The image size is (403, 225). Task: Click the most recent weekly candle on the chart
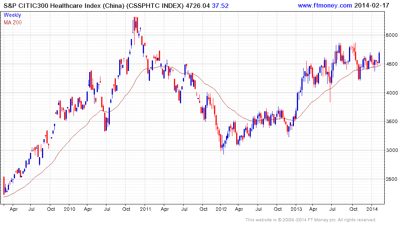pyautogui.click(x=379, y=57)
